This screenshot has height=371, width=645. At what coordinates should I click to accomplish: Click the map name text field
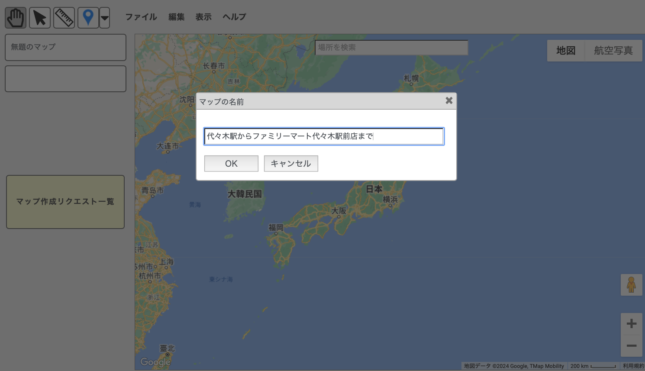pyautogui.click(x=324, y=136)
